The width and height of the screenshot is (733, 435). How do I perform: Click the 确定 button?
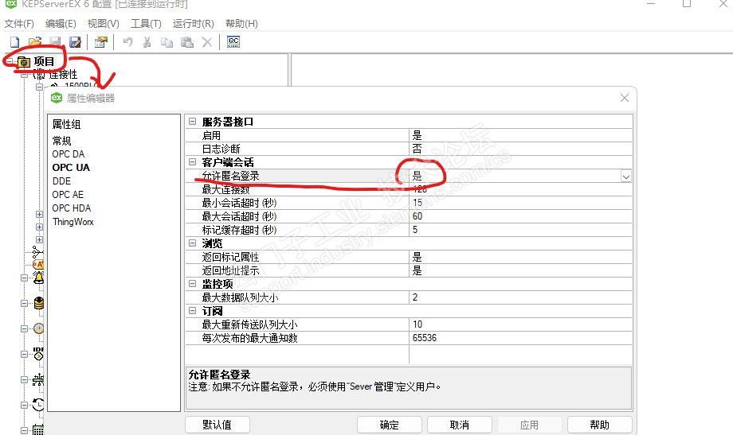[x=390, y=425]
